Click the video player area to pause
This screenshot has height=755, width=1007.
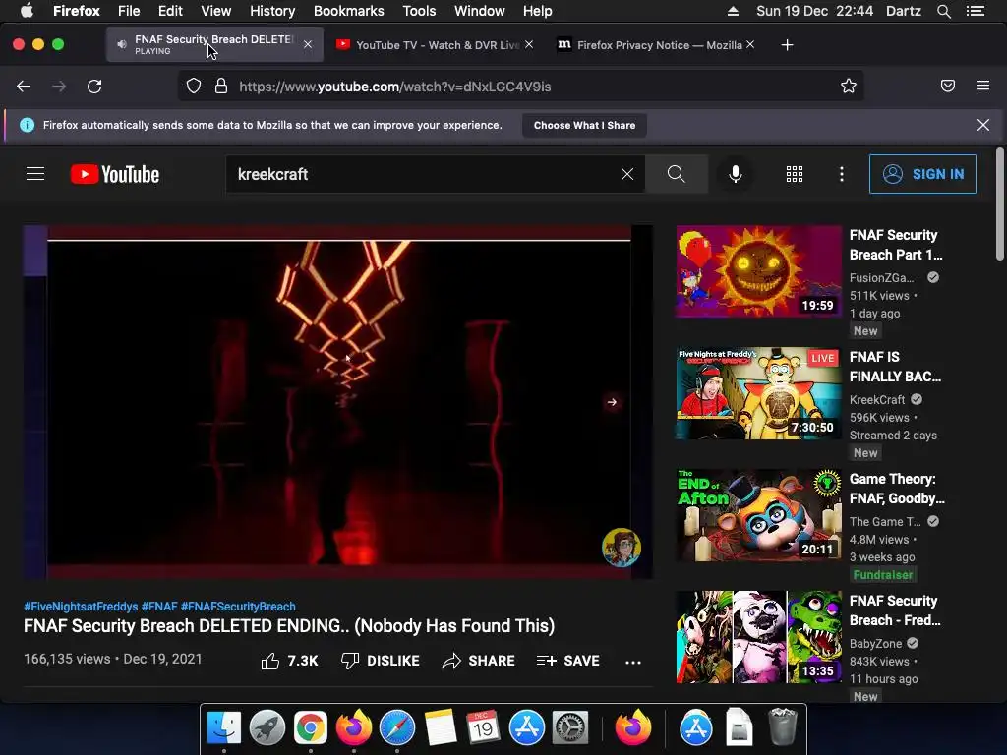338,402
